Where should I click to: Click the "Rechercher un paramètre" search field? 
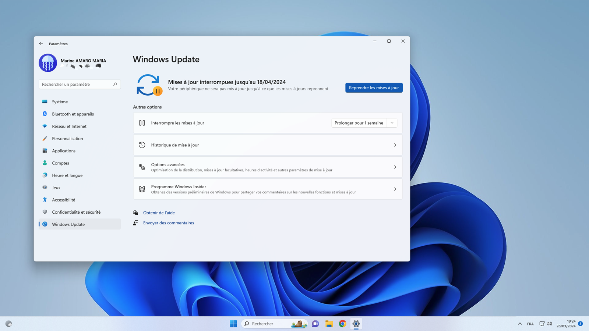[80, 84]
